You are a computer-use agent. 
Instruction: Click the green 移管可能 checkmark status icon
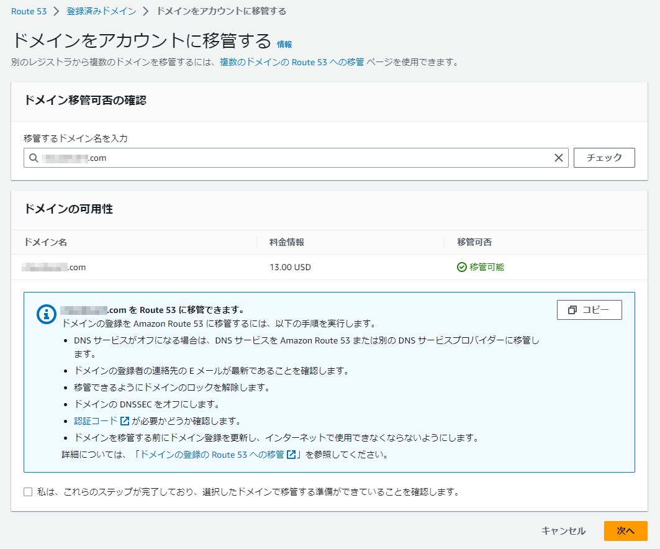(461, 268)
